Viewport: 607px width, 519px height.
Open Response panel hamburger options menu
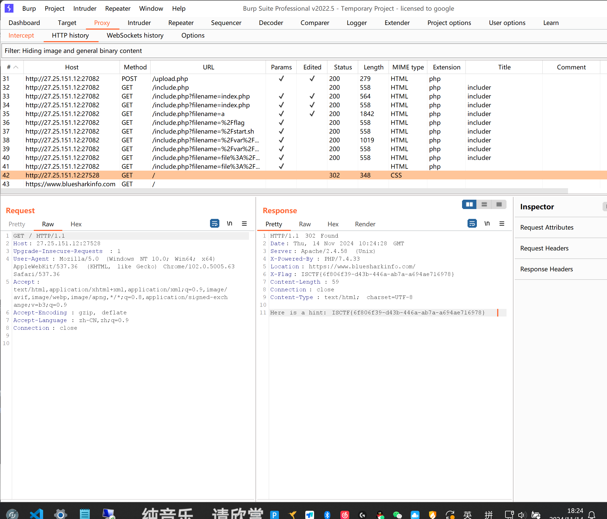coord(502,224)
